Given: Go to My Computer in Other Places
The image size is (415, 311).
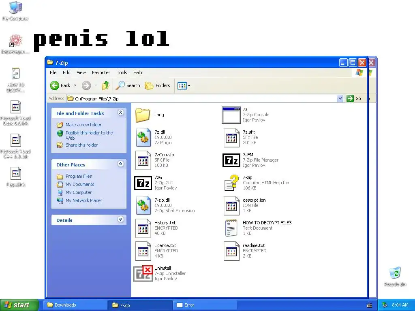Looking at the screenshot, I should click(x=79, y=192).
